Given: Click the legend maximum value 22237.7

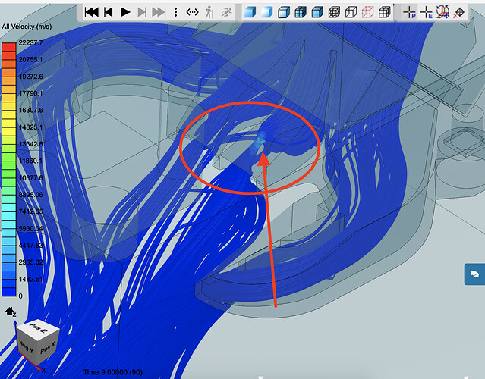Looking at the screenshot, I should [30, 42].
